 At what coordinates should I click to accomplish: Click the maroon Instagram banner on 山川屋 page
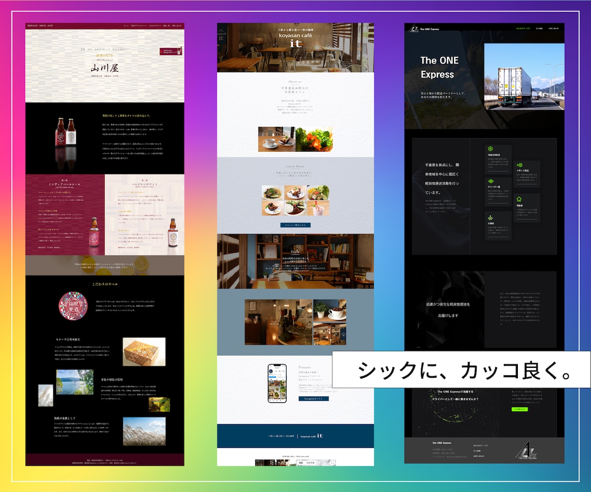click(171, 51)
